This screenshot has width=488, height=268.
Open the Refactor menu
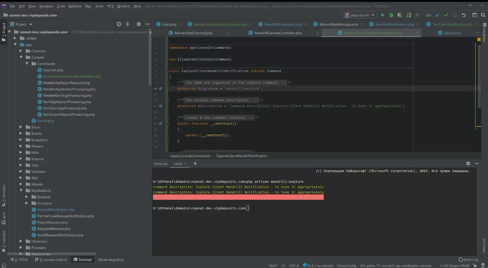pos(75,6)
